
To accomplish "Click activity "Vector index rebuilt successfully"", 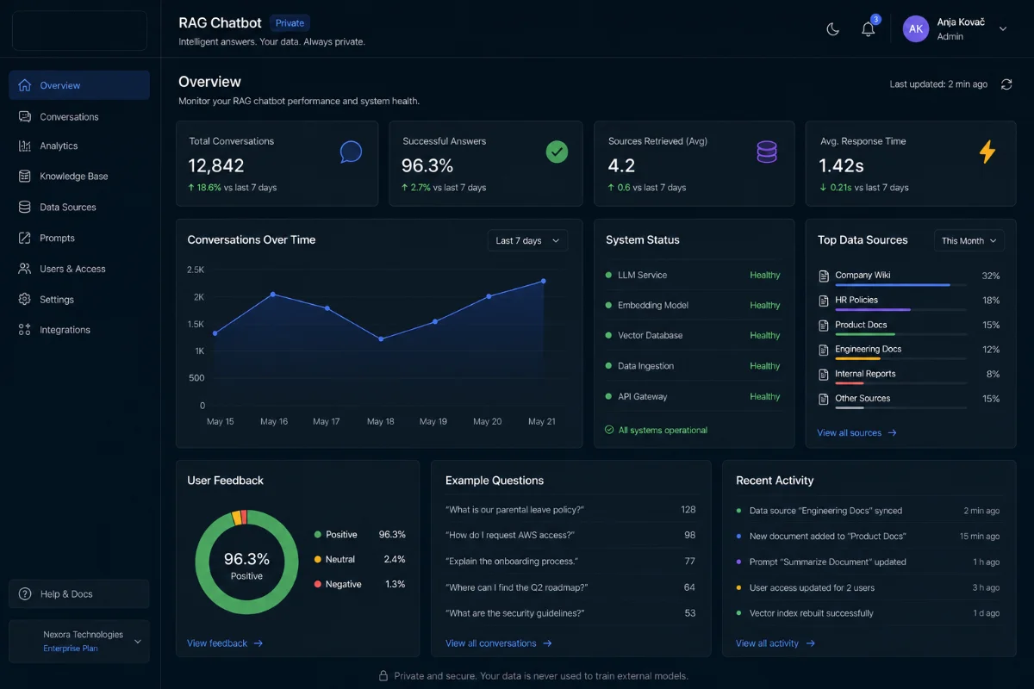I will pyautogui.click(x=811, y=613).
